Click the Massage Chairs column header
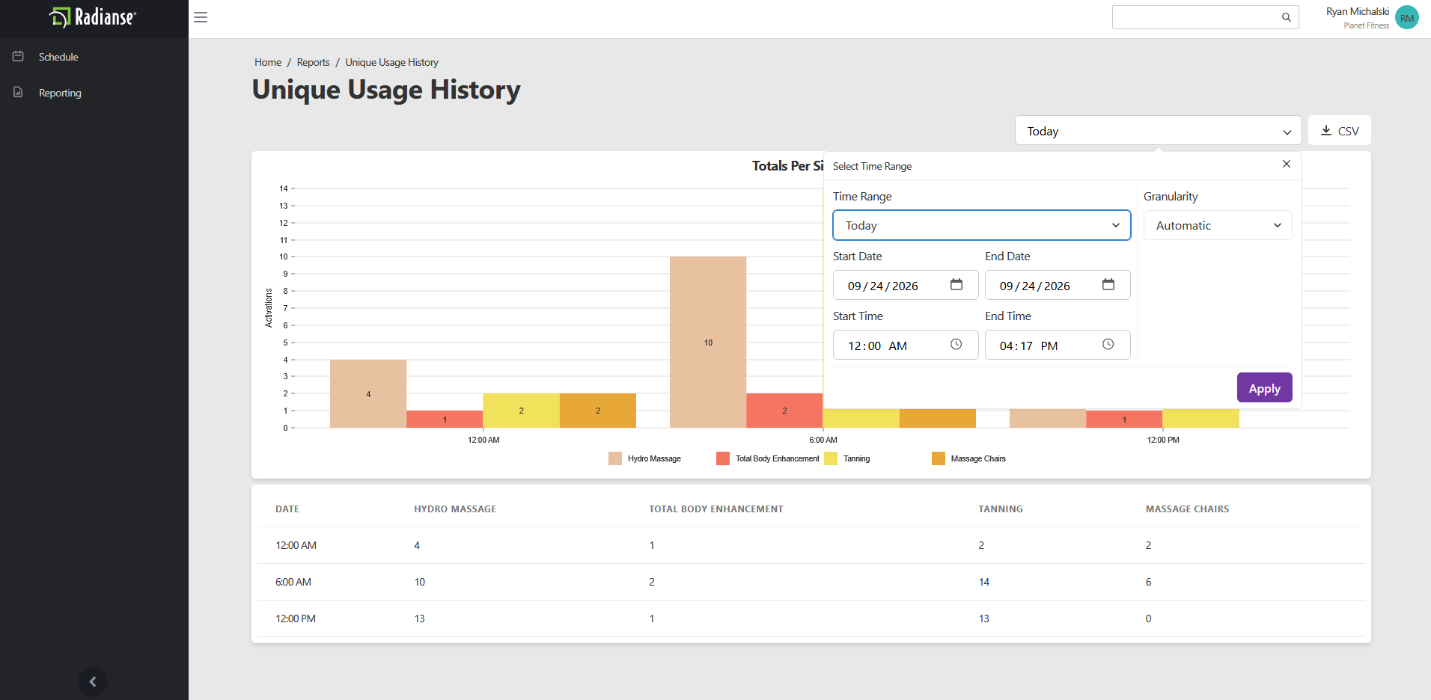The height and width of the screenshot is (700, 1431). click(x=1187, y=509)
